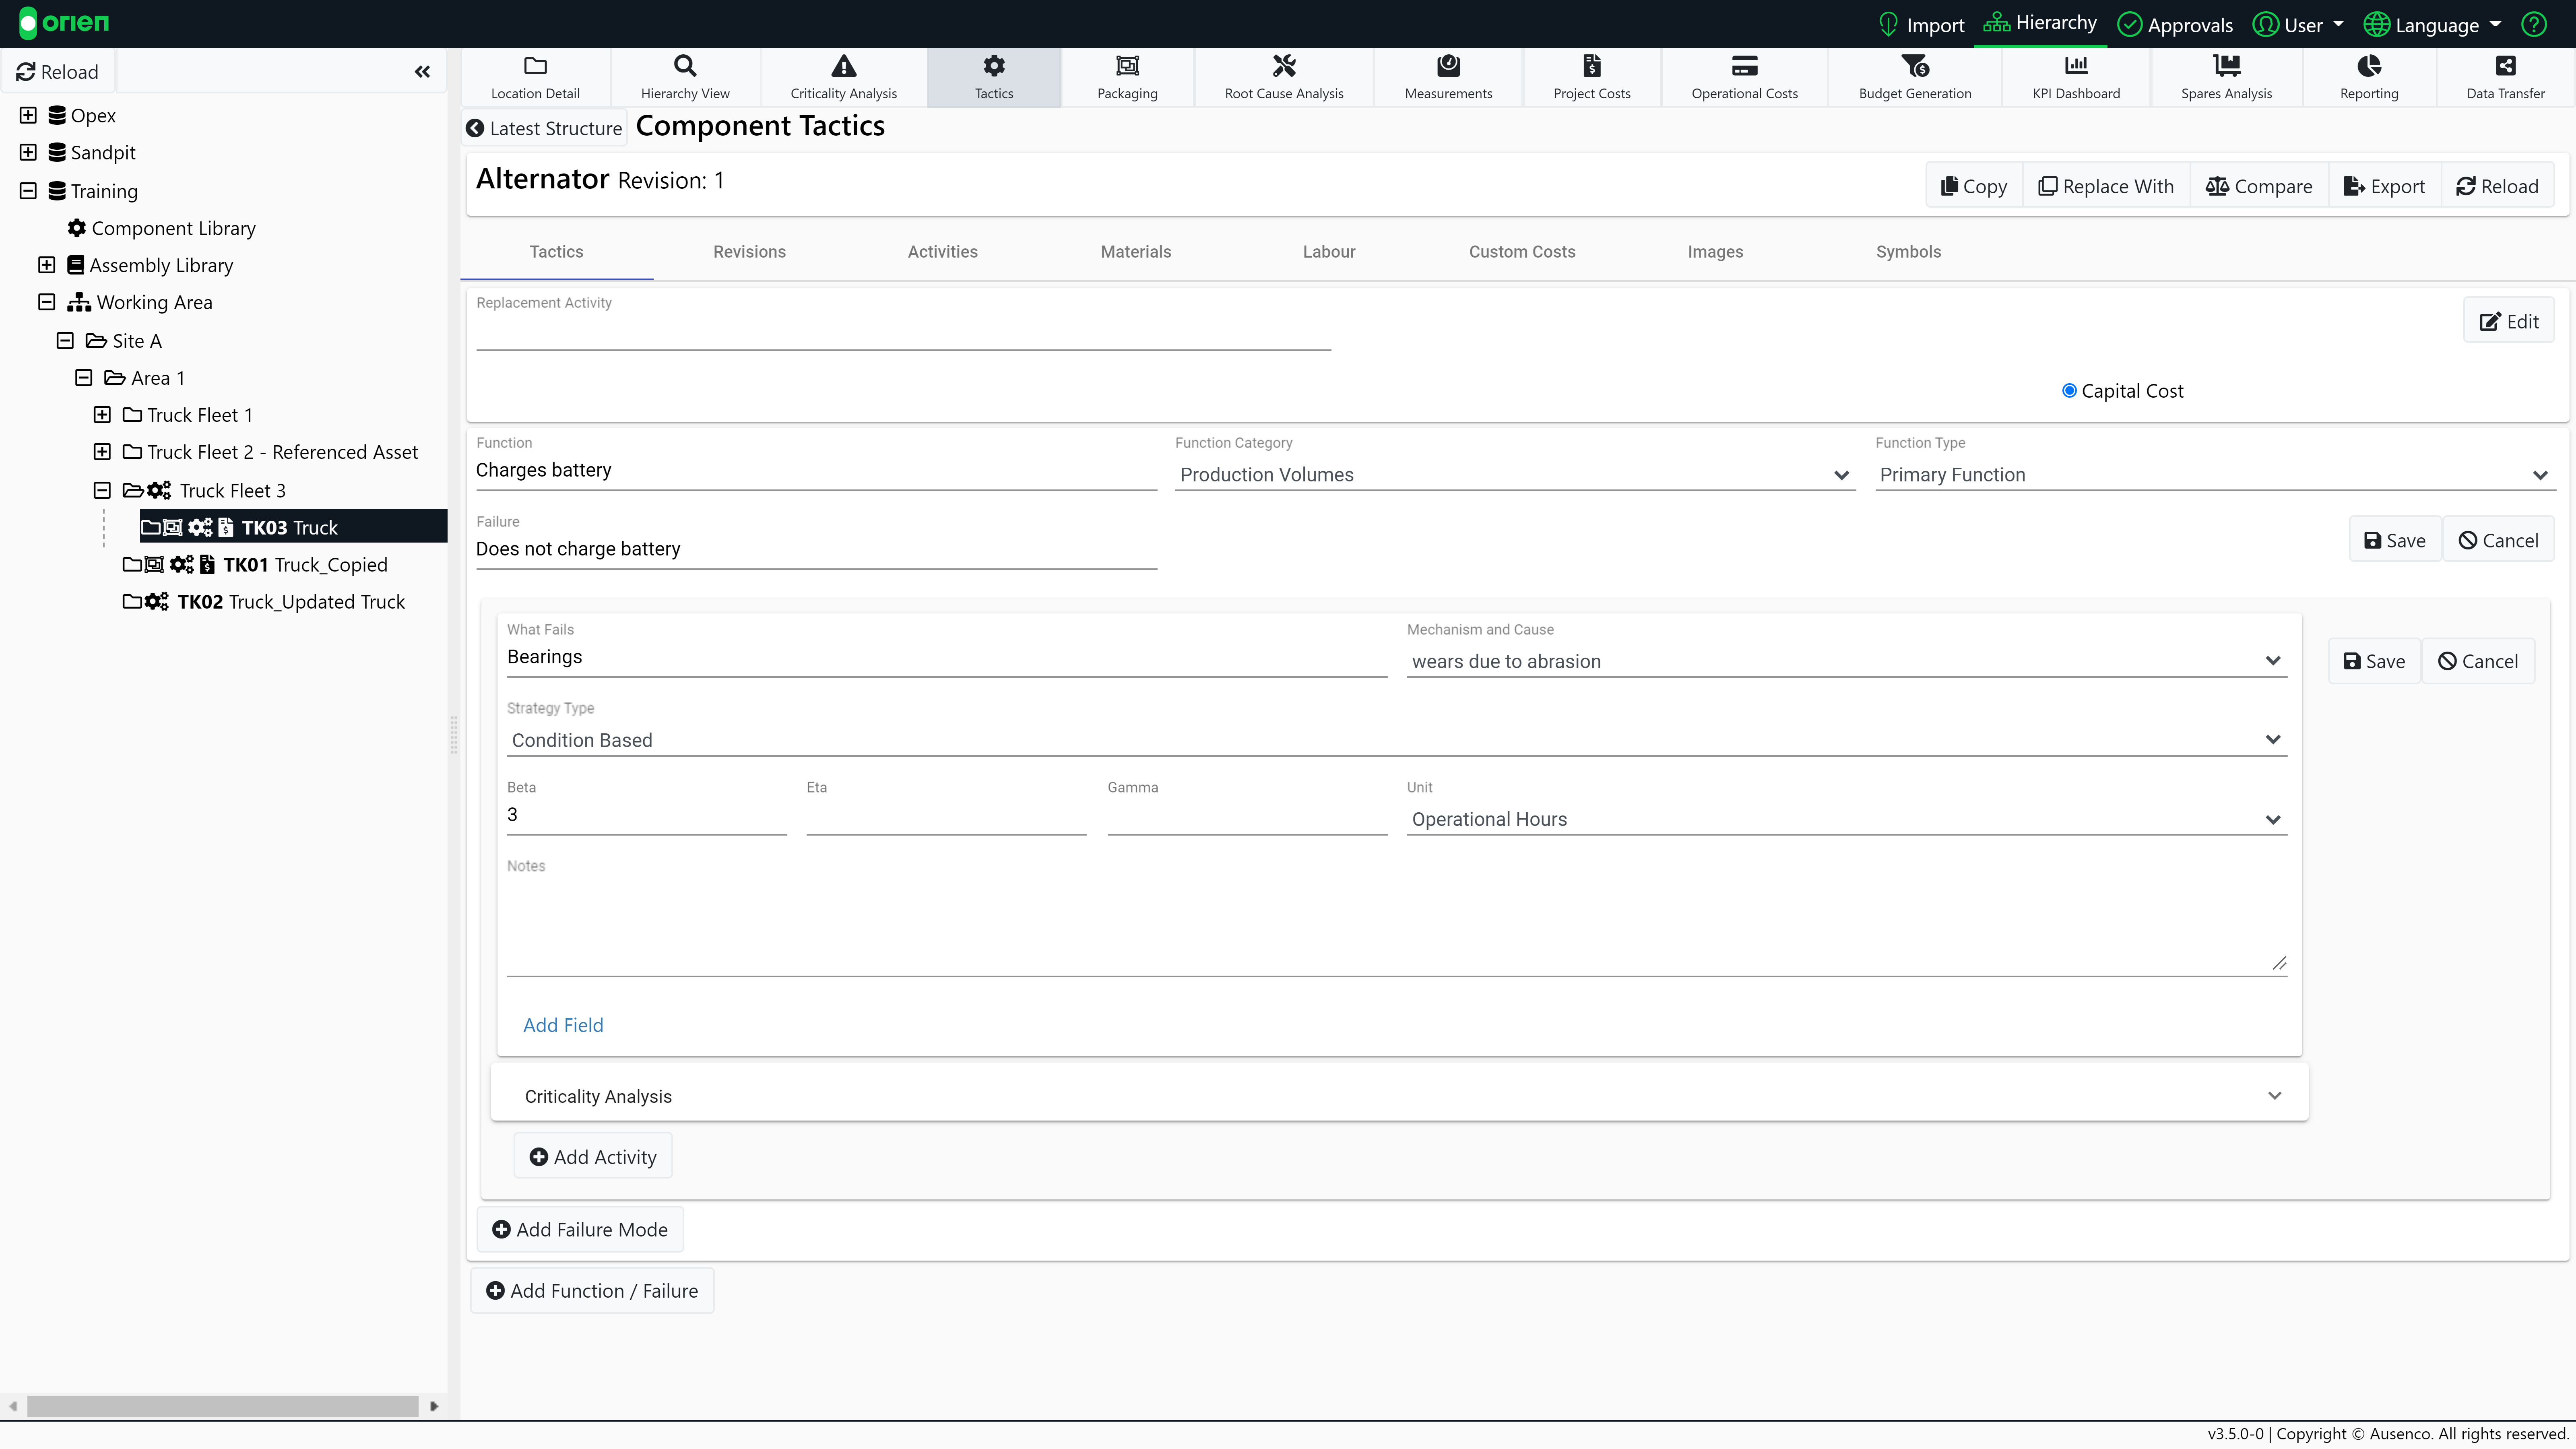Collapse the sidebar with double chevron
Screen dimensions: 2576x1449
422,72
